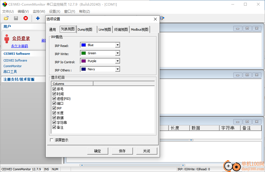The height and width of the screenshot is (172, 265).
Task: Click the Purple color swatch for Io Control
Action: 84,61
